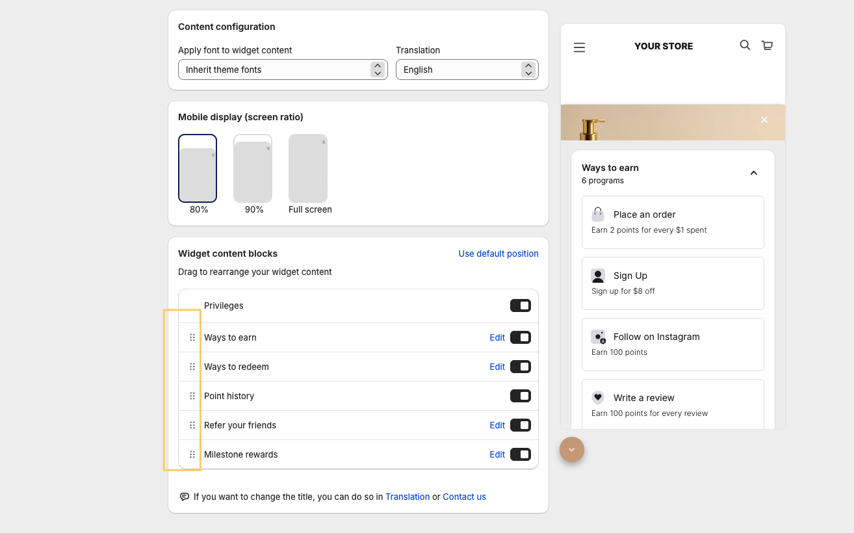Click the drag handle for Point history
The height and width of the screenshot is (533, 854).
point(192,396)
